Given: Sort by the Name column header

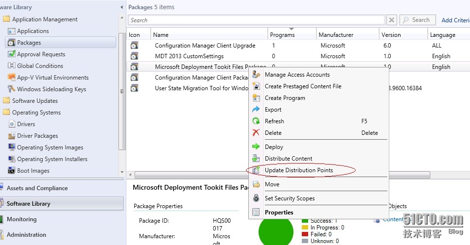Looking at the screenshot, I should pos(209,35).
